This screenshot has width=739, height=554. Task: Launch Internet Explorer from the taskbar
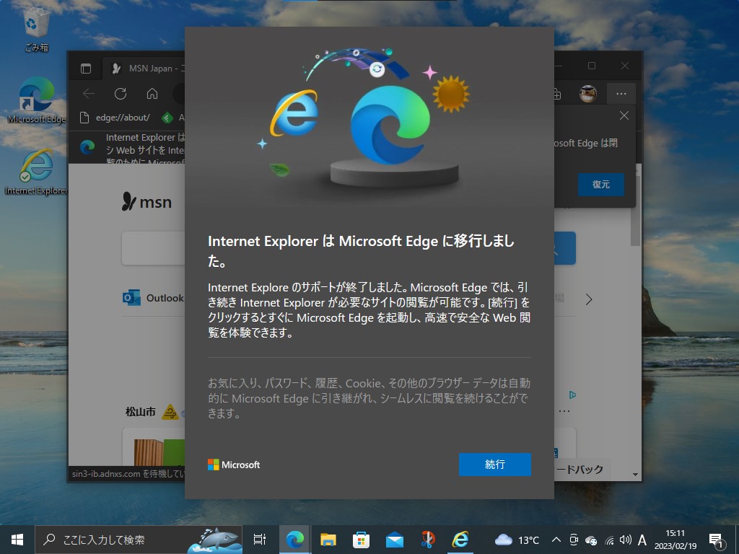[460, 539]
